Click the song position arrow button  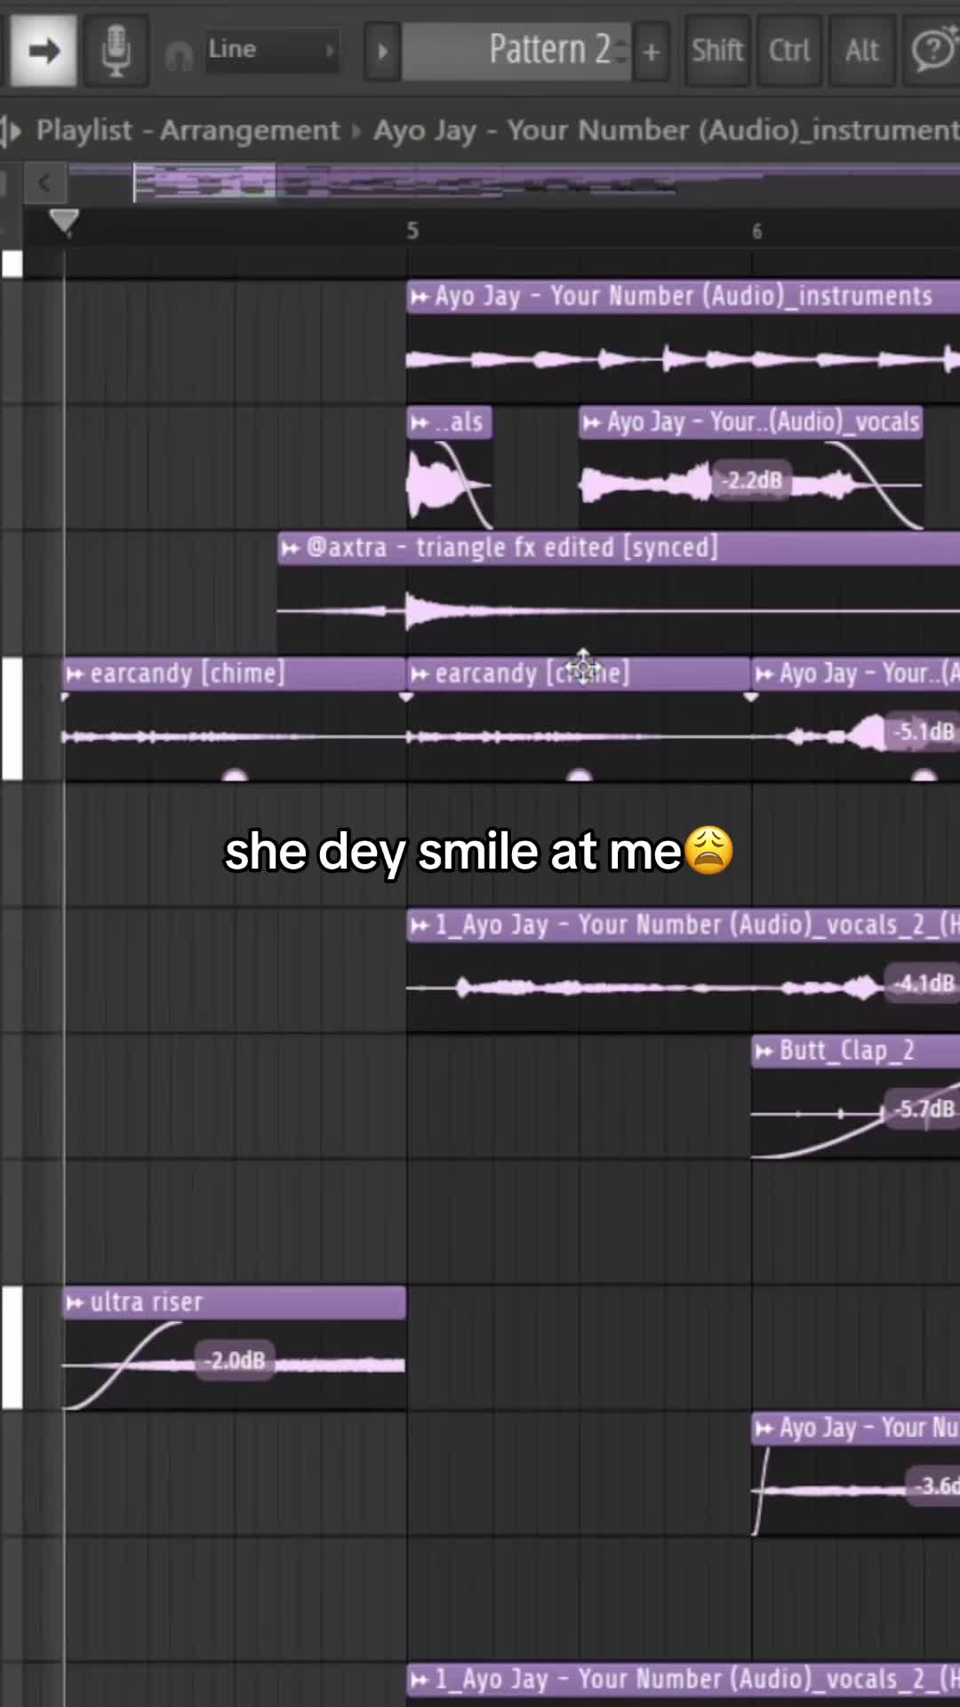[42, 51]
